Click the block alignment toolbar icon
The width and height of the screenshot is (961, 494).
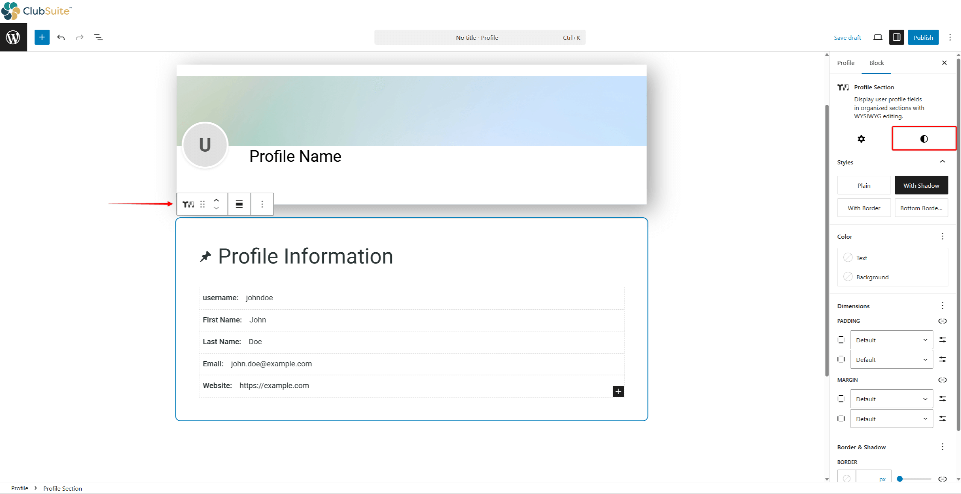239,204
